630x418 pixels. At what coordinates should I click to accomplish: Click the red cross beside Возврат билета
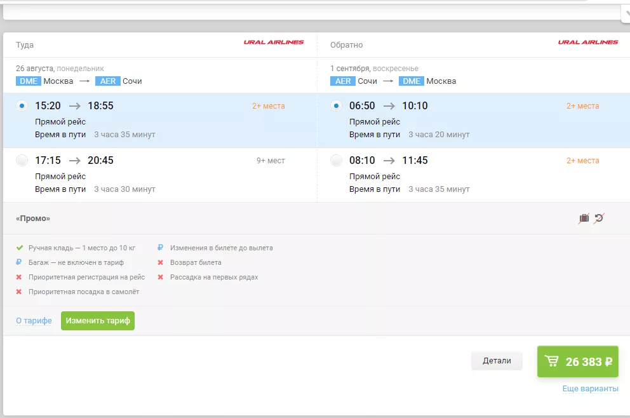(161, 262)
